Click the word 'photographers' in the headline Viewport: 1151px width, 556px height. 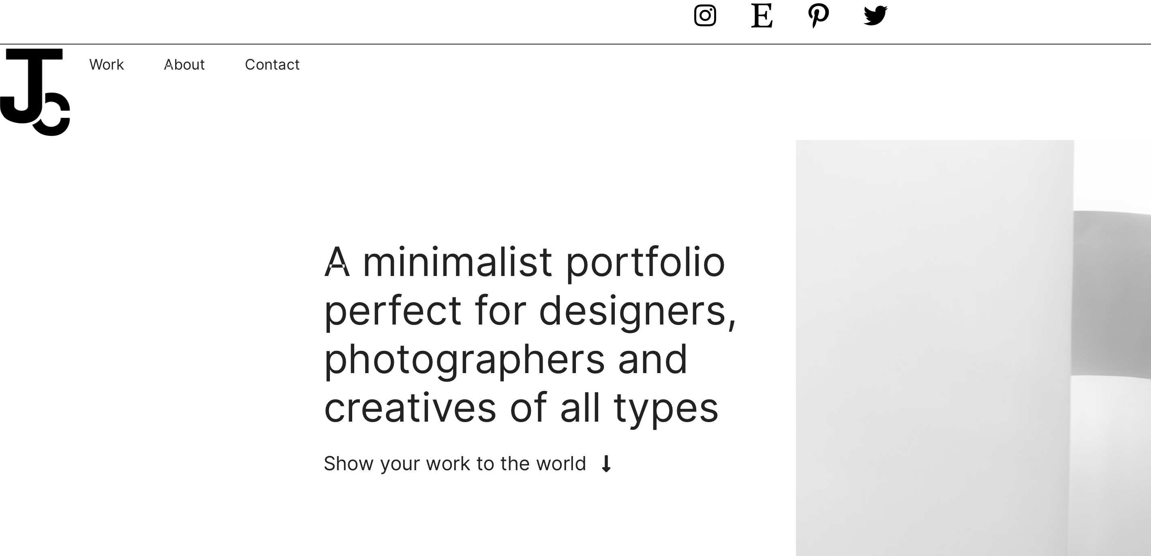(464, 361)
